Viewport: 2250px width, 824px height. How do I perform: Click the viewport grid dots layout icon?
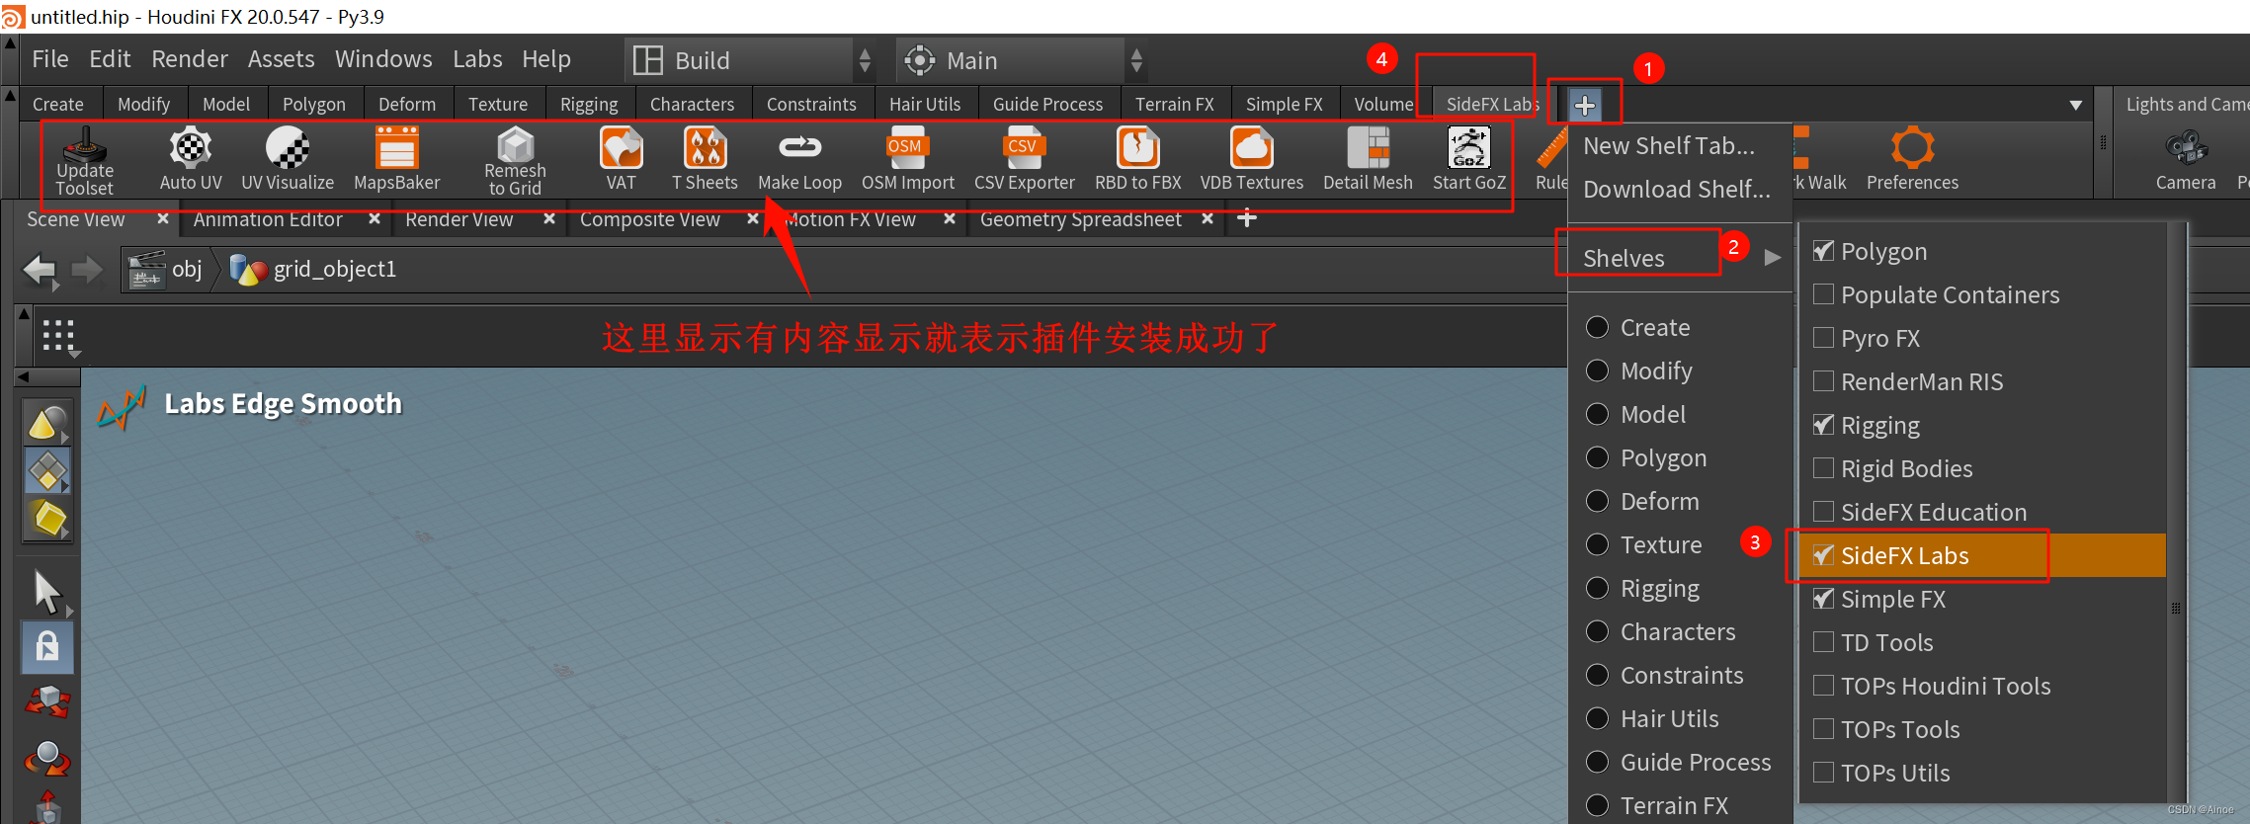(x=58, y=336)
